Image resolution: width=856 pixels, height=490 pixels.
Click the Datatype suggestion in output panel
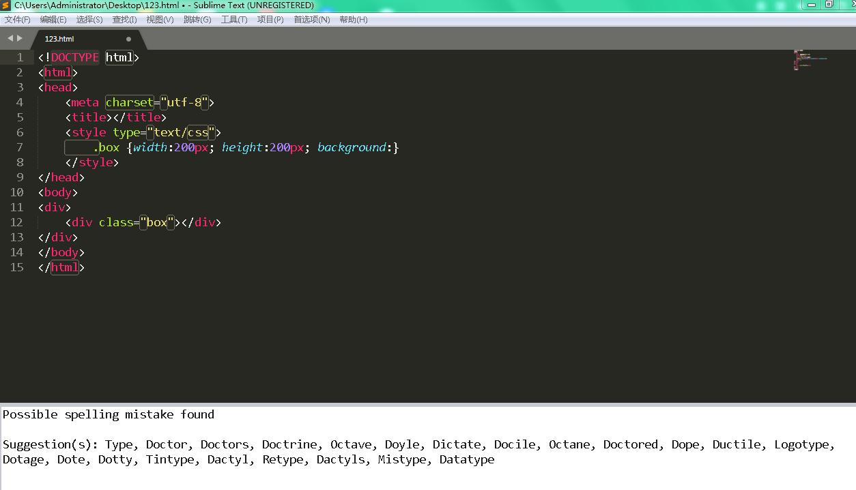(x=467, y=459)
